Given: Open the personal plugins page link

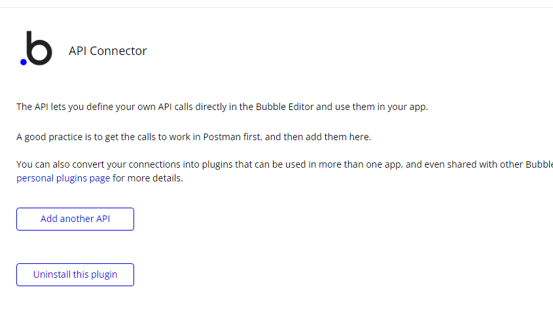Looking at the screenshot, I should [x=63, y=177].
